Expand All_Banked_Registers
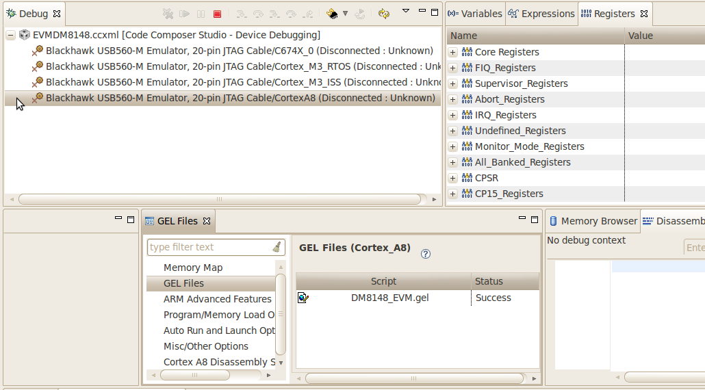 coord(452,162)
